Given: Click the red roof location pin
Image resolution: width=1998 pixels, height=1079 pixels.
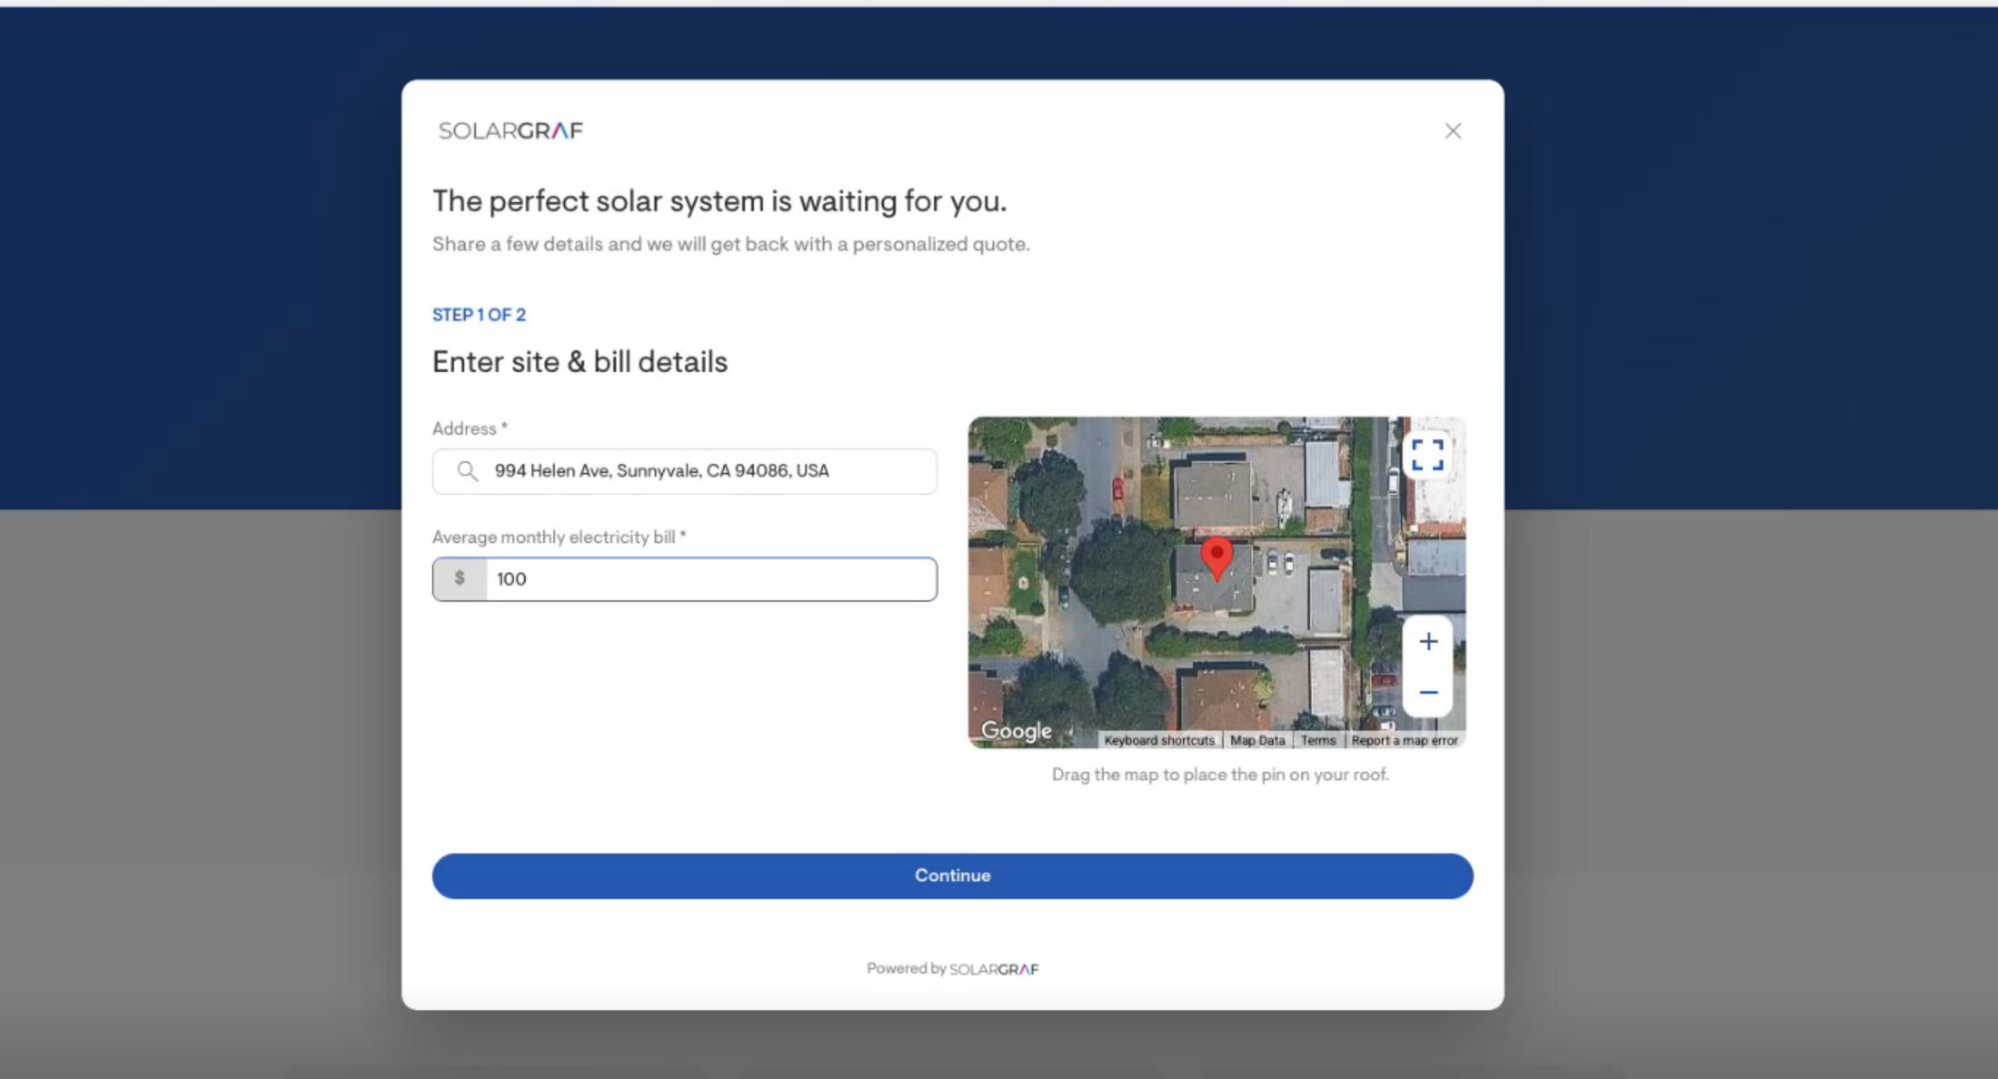Looking at the screenshot, I should (1216, 558).
